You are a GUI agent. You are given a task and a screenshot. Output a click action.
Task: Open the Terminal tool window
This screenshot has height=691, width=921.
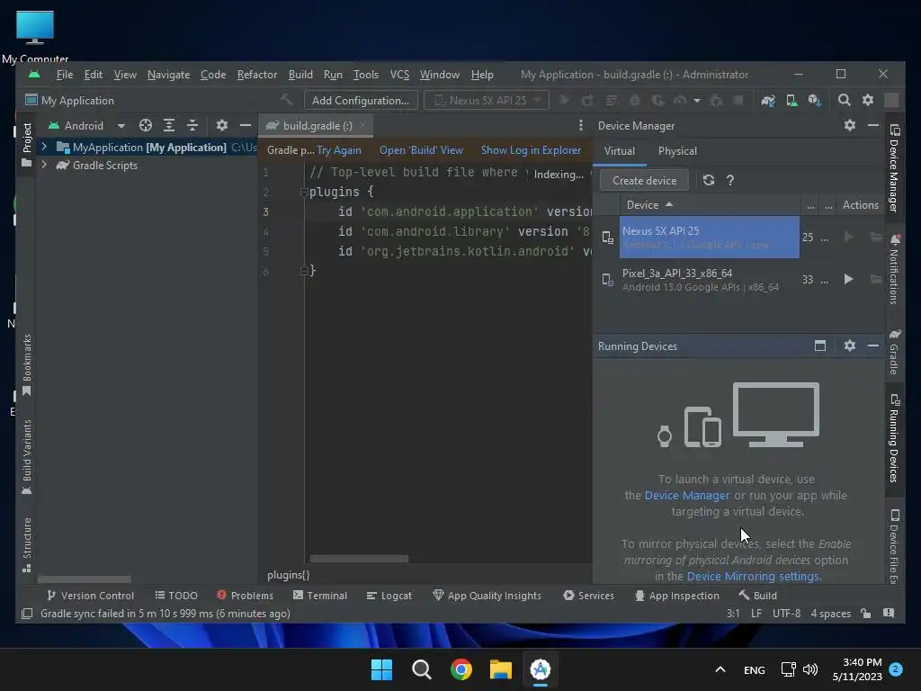pyautogui.click(x=320, y=596)
